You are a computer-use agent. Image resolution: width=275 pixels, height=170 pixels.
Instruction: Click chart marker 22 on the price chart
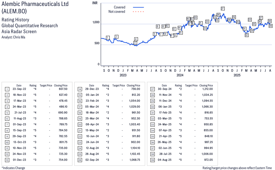click(205, 28)
